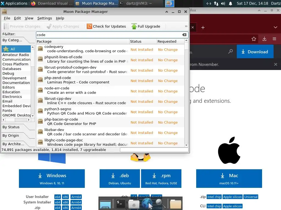Click the .rpm download button

tap(161, 179)
